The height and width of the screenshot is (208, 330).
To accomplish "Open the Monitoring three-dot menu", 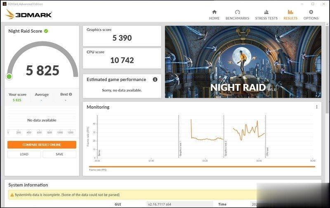I will click(316, 107).
